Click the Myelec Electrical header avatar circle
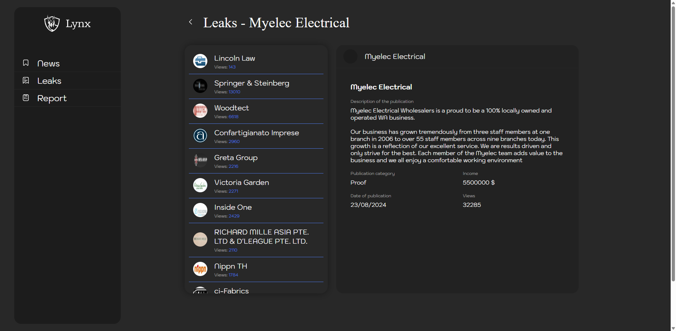This screenshot has height=331, width=676. coord(350,57)
